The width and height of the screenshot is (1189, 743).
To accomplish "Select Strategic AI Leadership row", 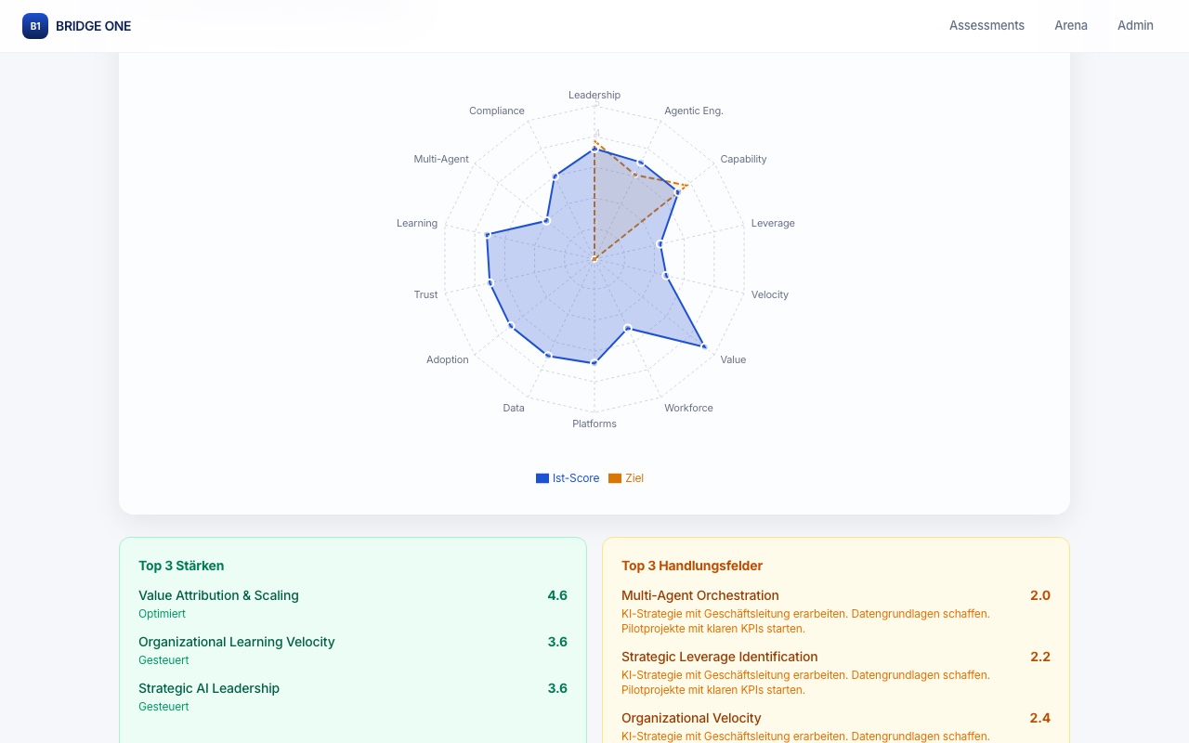I will (353, 697).
